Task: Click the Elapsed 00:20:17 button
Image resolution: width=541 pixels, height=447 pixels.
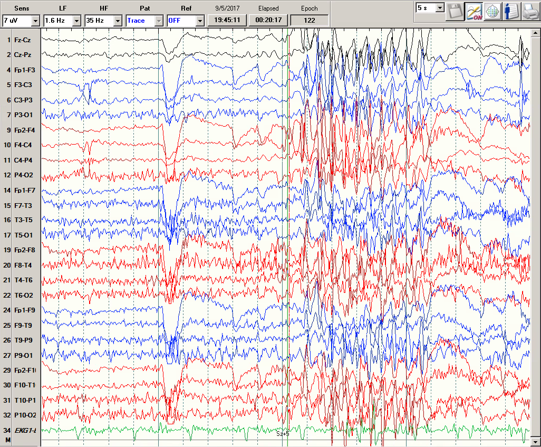Action: coord(268,20)
